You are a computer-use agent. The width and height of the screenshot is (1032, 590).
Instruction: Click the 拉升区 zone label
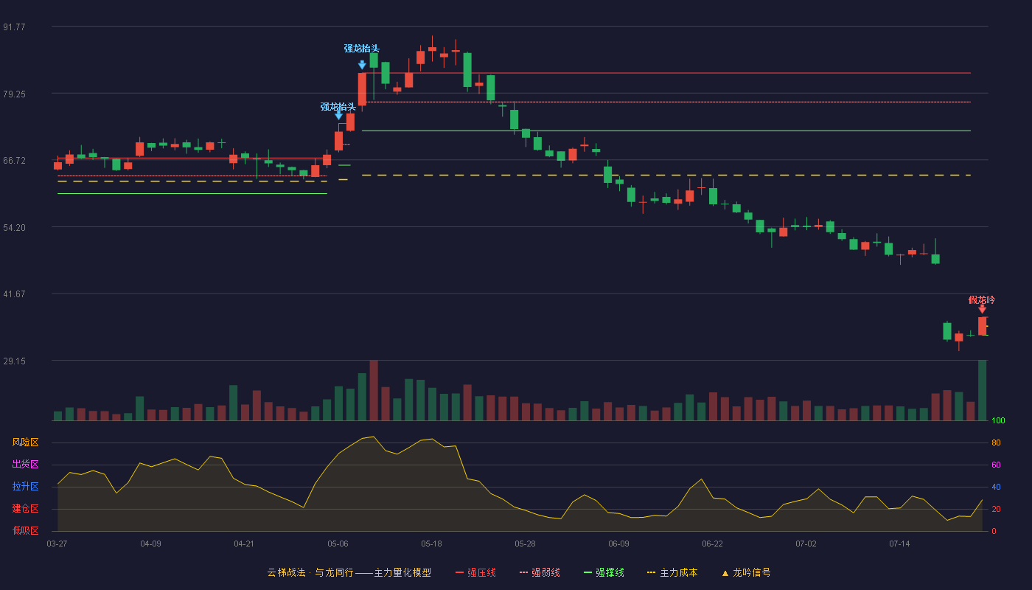25,487
